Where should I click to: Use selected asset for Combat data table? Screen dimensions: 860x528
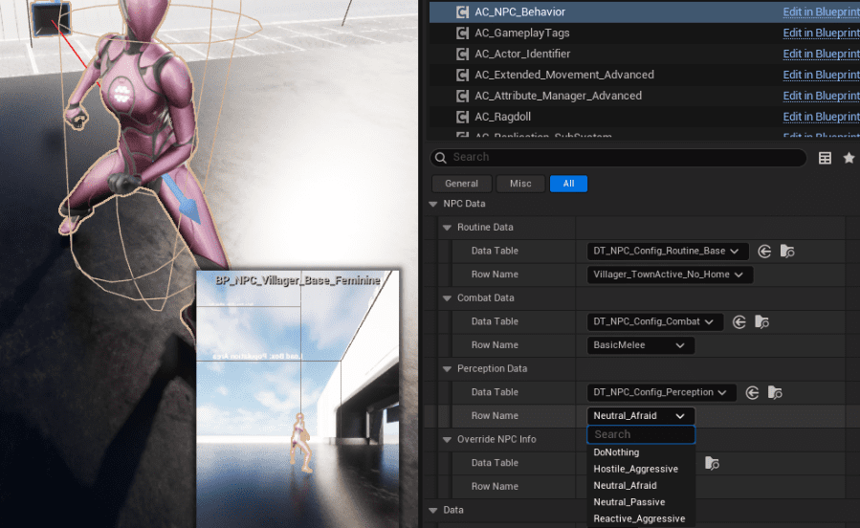tap(739, 321)
